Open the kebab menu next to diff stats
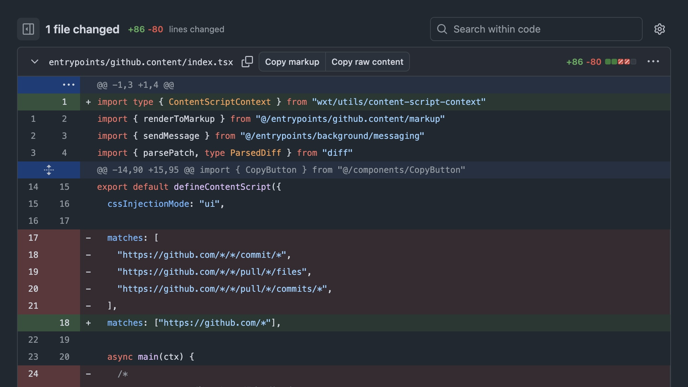 coord(653,61)
